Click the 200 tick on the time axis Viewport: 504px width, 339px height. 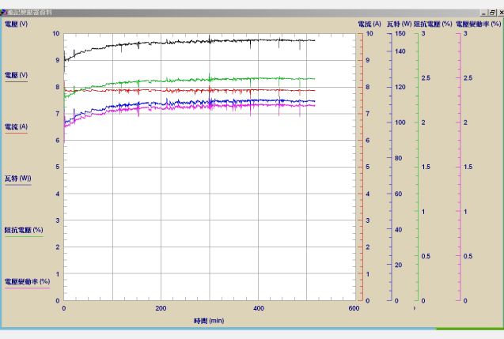[x=161, y=308]
